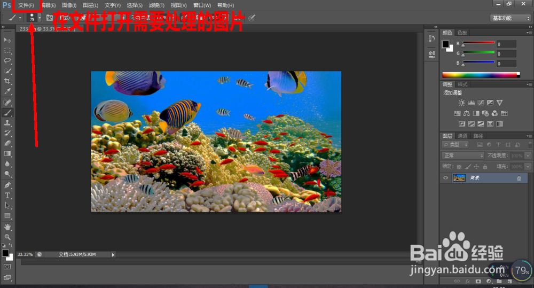Screen dimensions: 534x288
Task: Open tool preset picker arrow
Action: point(20,18)
